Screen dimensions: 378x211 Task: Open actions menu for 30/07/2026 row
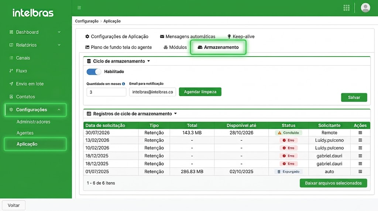360,133
